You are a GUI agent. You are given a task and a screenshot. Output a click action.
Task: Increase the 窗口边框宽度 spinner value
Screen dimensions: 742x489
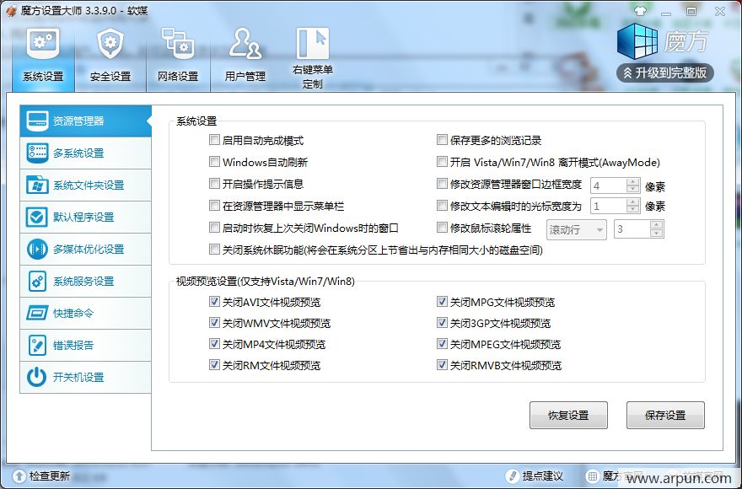[x=632, y=181]
